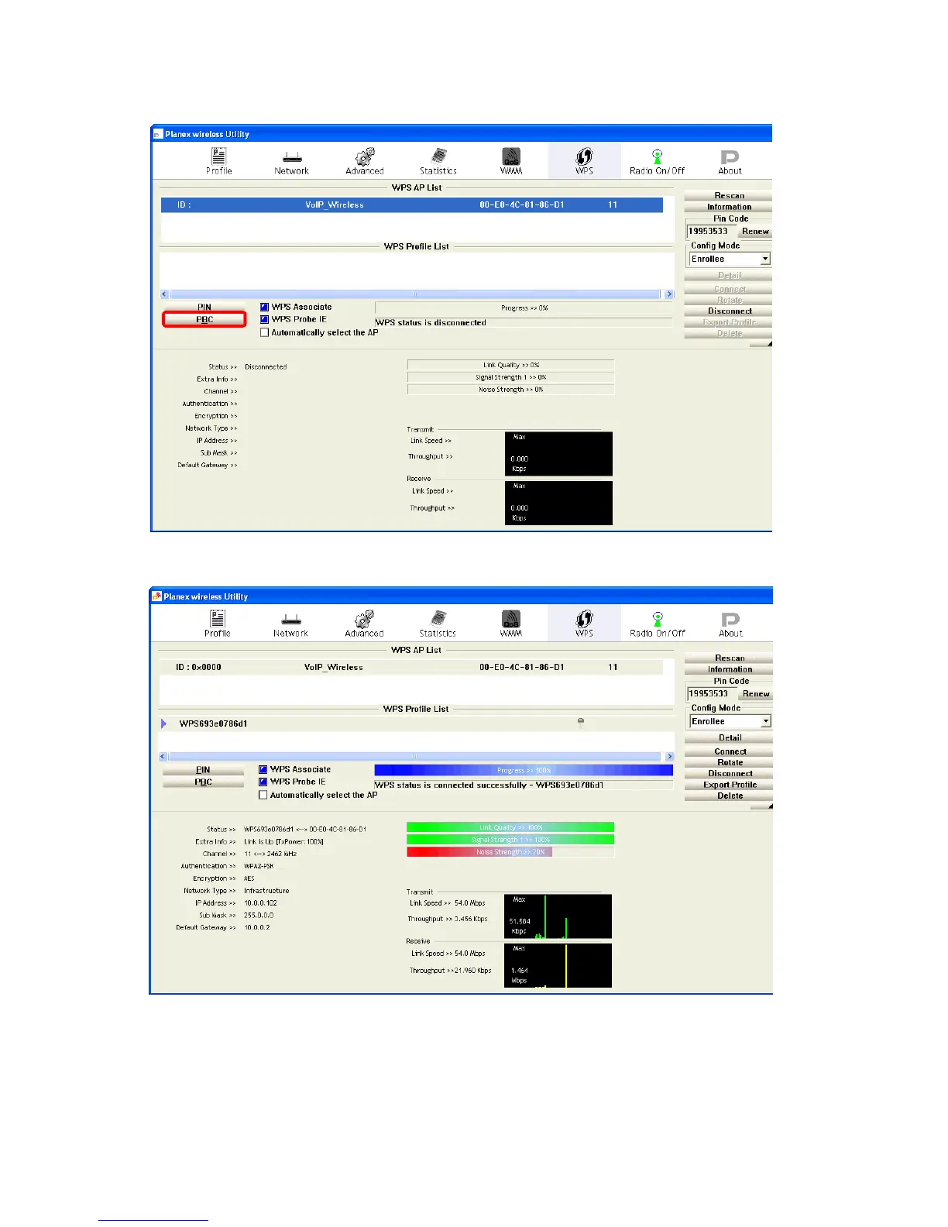This screenshot has width=948, height=1227.
Task: Click Information button in the disconnected window
Action: point(729,207)
